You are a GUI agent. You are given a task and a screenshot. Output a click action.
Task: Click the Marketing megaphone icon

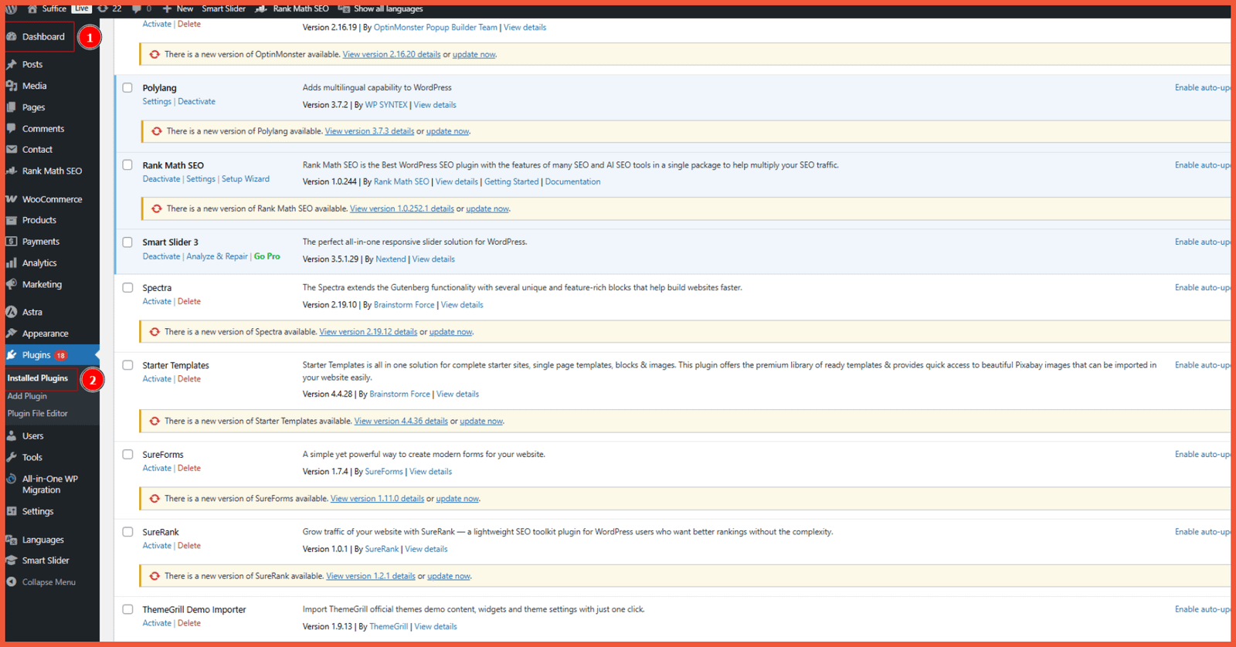[x=12, y=284]
